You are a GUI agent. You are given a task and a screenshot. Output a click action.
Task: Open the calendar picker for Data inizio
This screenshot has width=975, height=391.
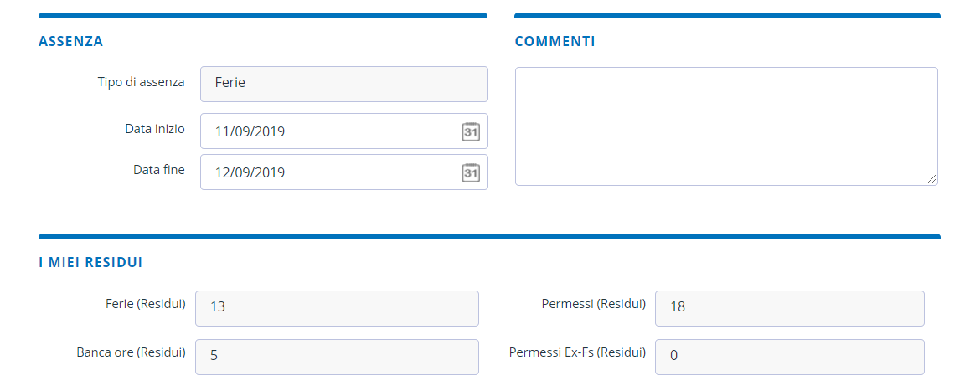470,131
